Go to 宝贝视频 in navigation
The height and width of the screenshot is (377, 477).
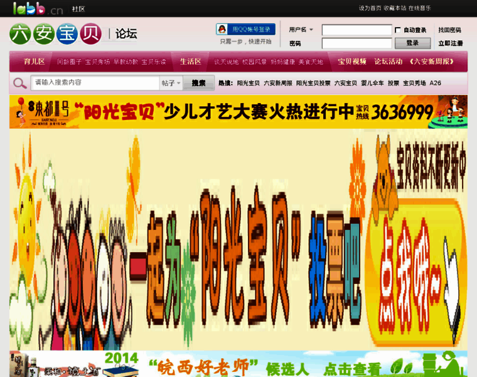351,62
